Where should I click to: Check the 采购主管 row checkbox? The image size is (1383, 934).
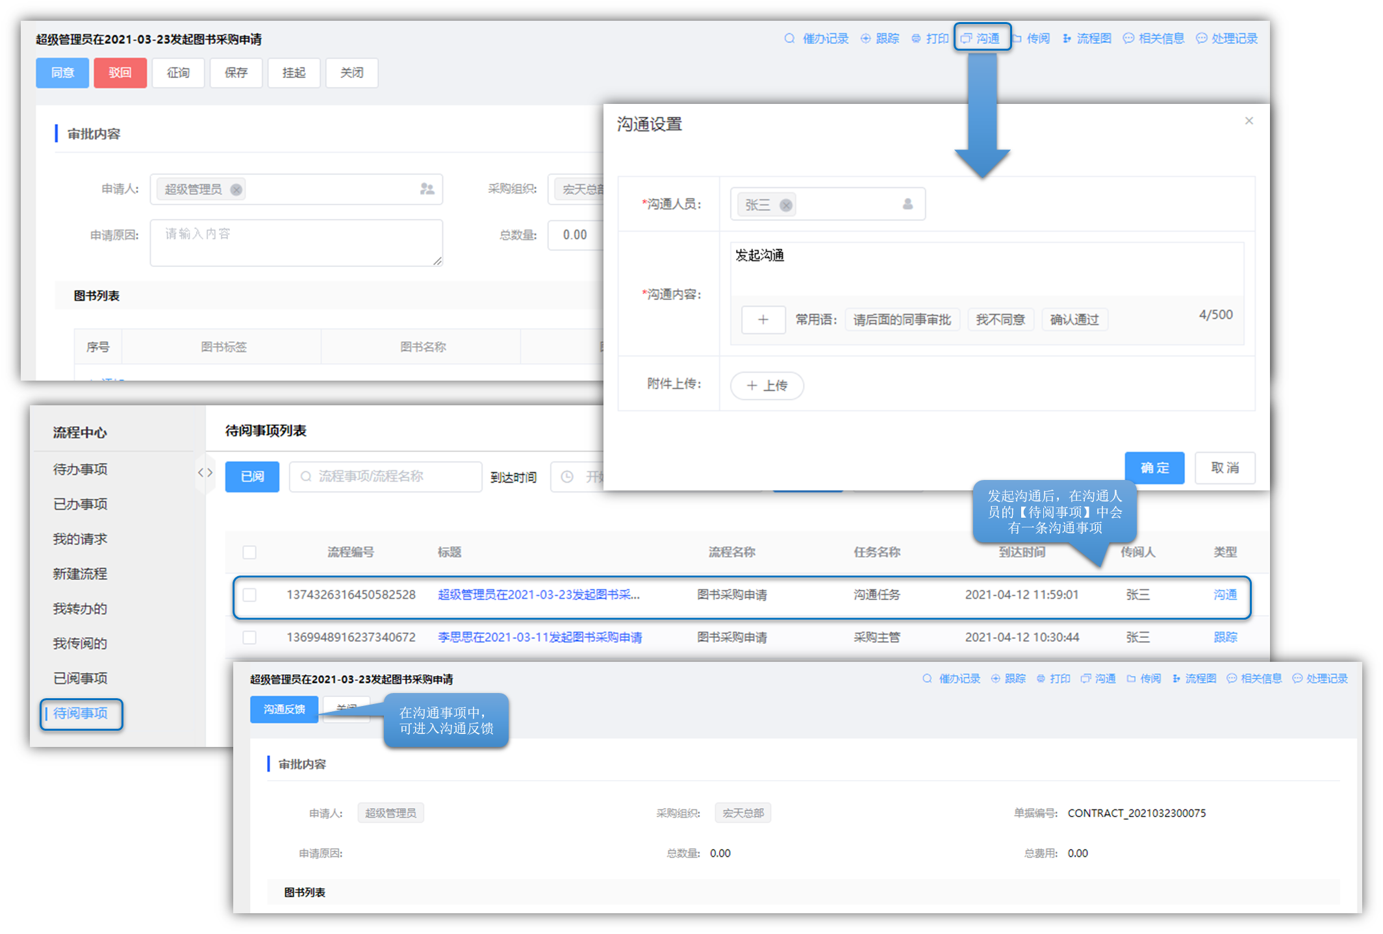(x=249, y=637)
